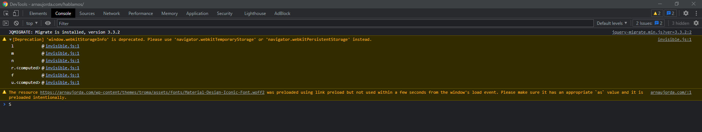Click the yellow warnings count badge
Screen dimensions: 702x132
tap(657, 13)
